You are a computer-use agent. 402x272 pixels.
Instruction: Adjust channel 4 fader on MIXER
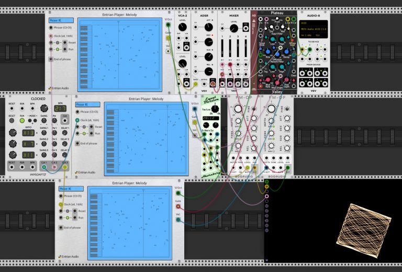click(x=246, y=48)
